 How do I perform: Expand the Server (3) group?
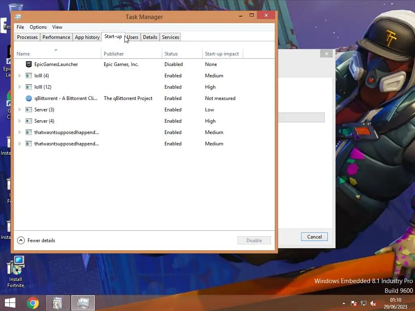19,110
